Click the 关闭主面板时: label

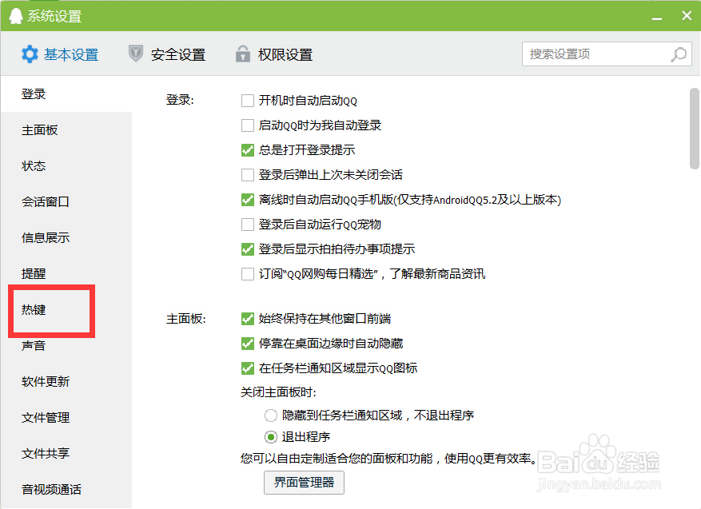coord(278,392)
